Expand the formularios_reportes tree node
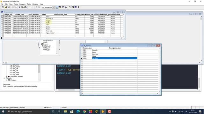This screenshot has width=204, height=114. 7,76
